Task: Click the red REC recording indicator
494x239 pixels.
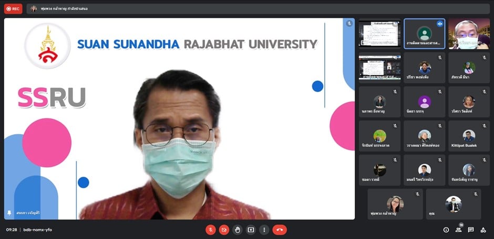Action: (x=13, y=8)
